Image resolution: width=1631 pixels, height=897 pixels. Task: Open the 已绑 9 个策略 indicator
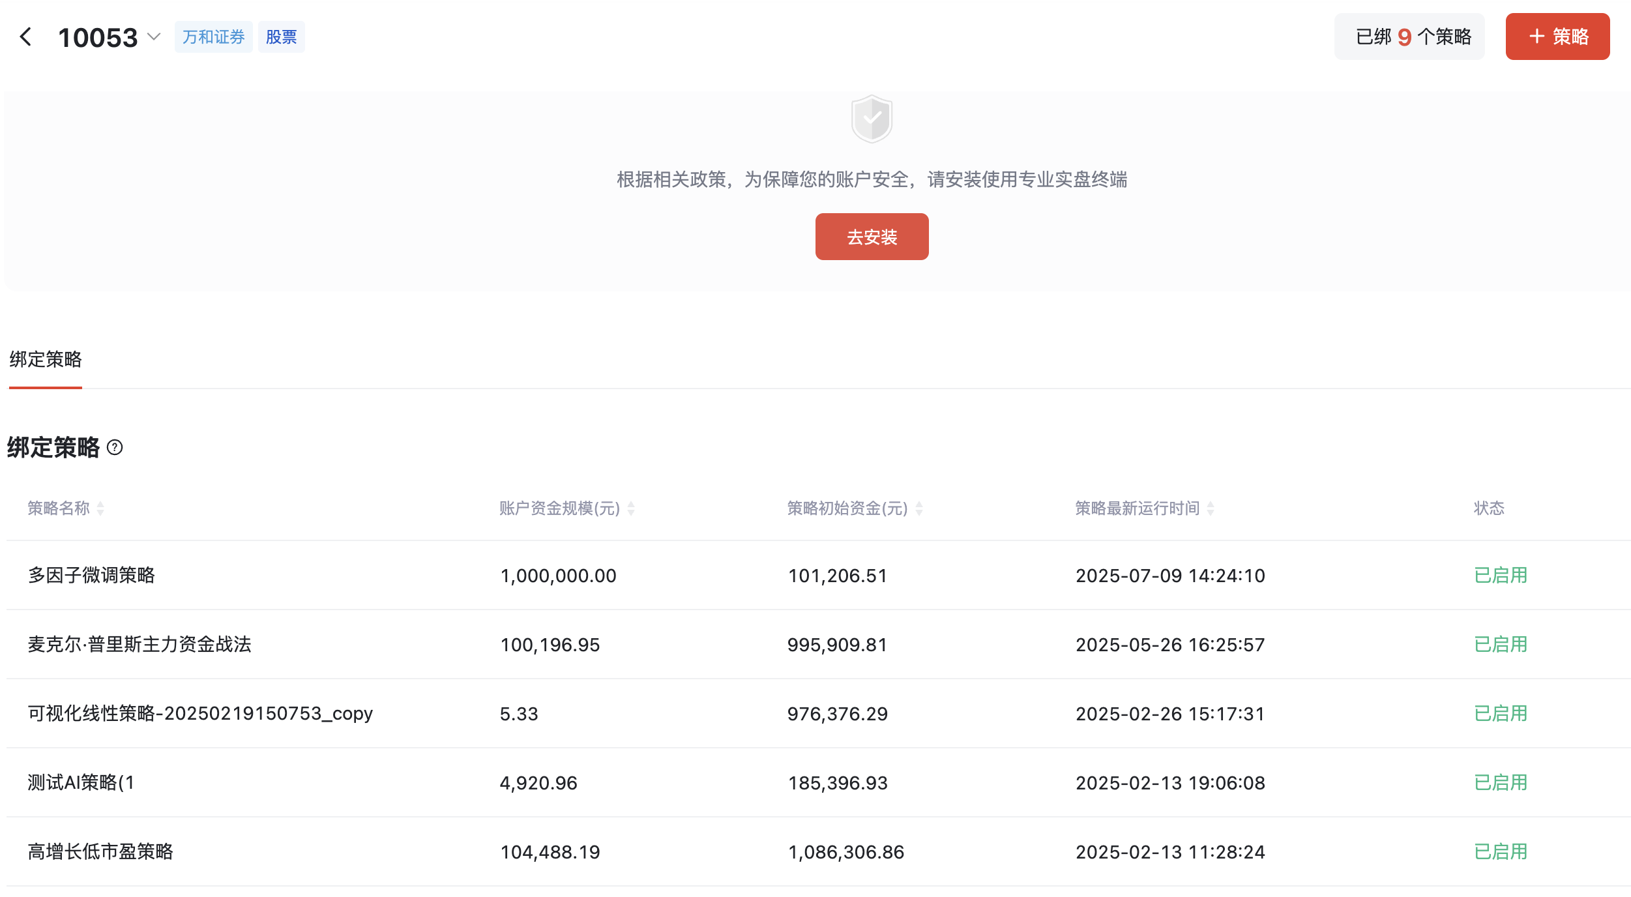click(x=1409, y=37)
